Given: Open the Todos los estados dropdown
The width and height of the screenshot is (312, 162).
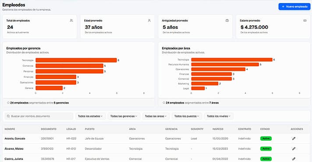Looking at the screenshot, I should (x=90, y=116).
